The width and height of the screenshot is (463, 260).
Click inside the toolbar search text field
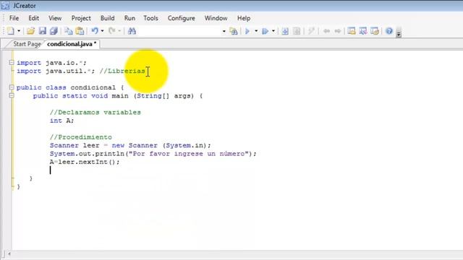click(179, 30)
